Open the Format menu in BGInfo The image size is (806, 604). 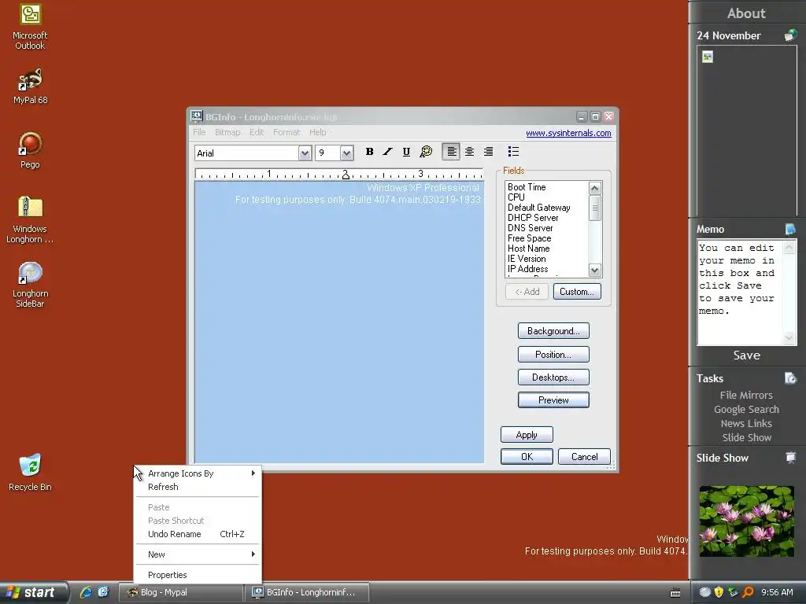287,132
